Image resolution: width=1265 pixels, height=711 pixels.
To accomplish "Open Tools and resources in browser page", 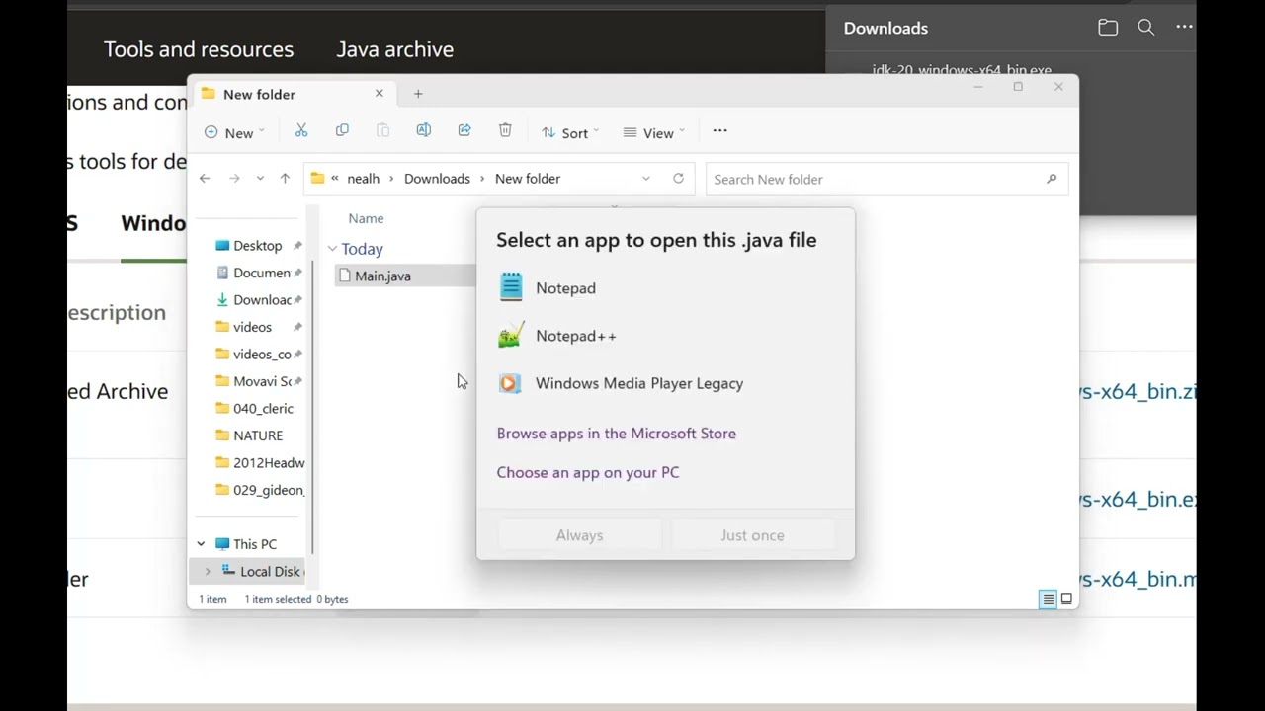I will [199, 49].
